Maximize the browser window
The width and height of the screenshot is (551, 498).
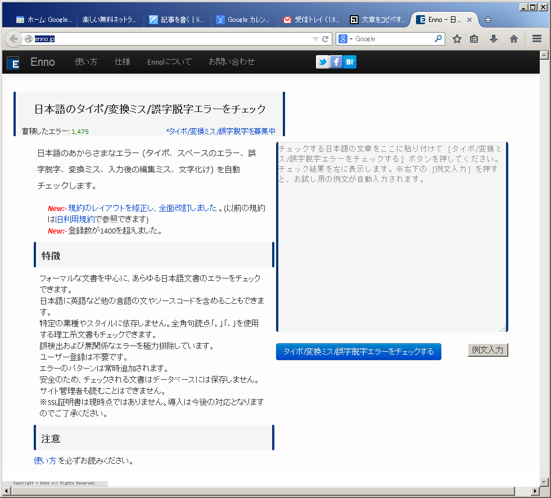[x=533, y=7]
